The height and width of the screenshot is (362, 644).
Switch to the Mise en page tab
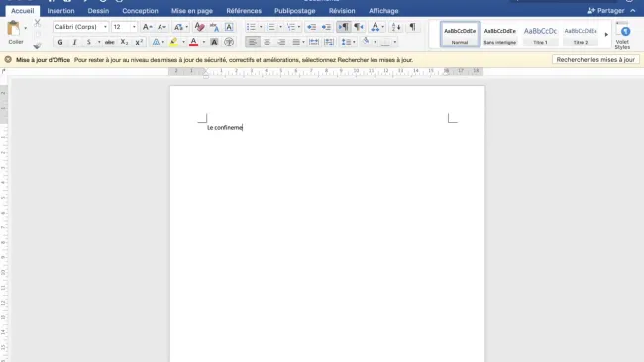pyautogui.click(x=192, y=11)
